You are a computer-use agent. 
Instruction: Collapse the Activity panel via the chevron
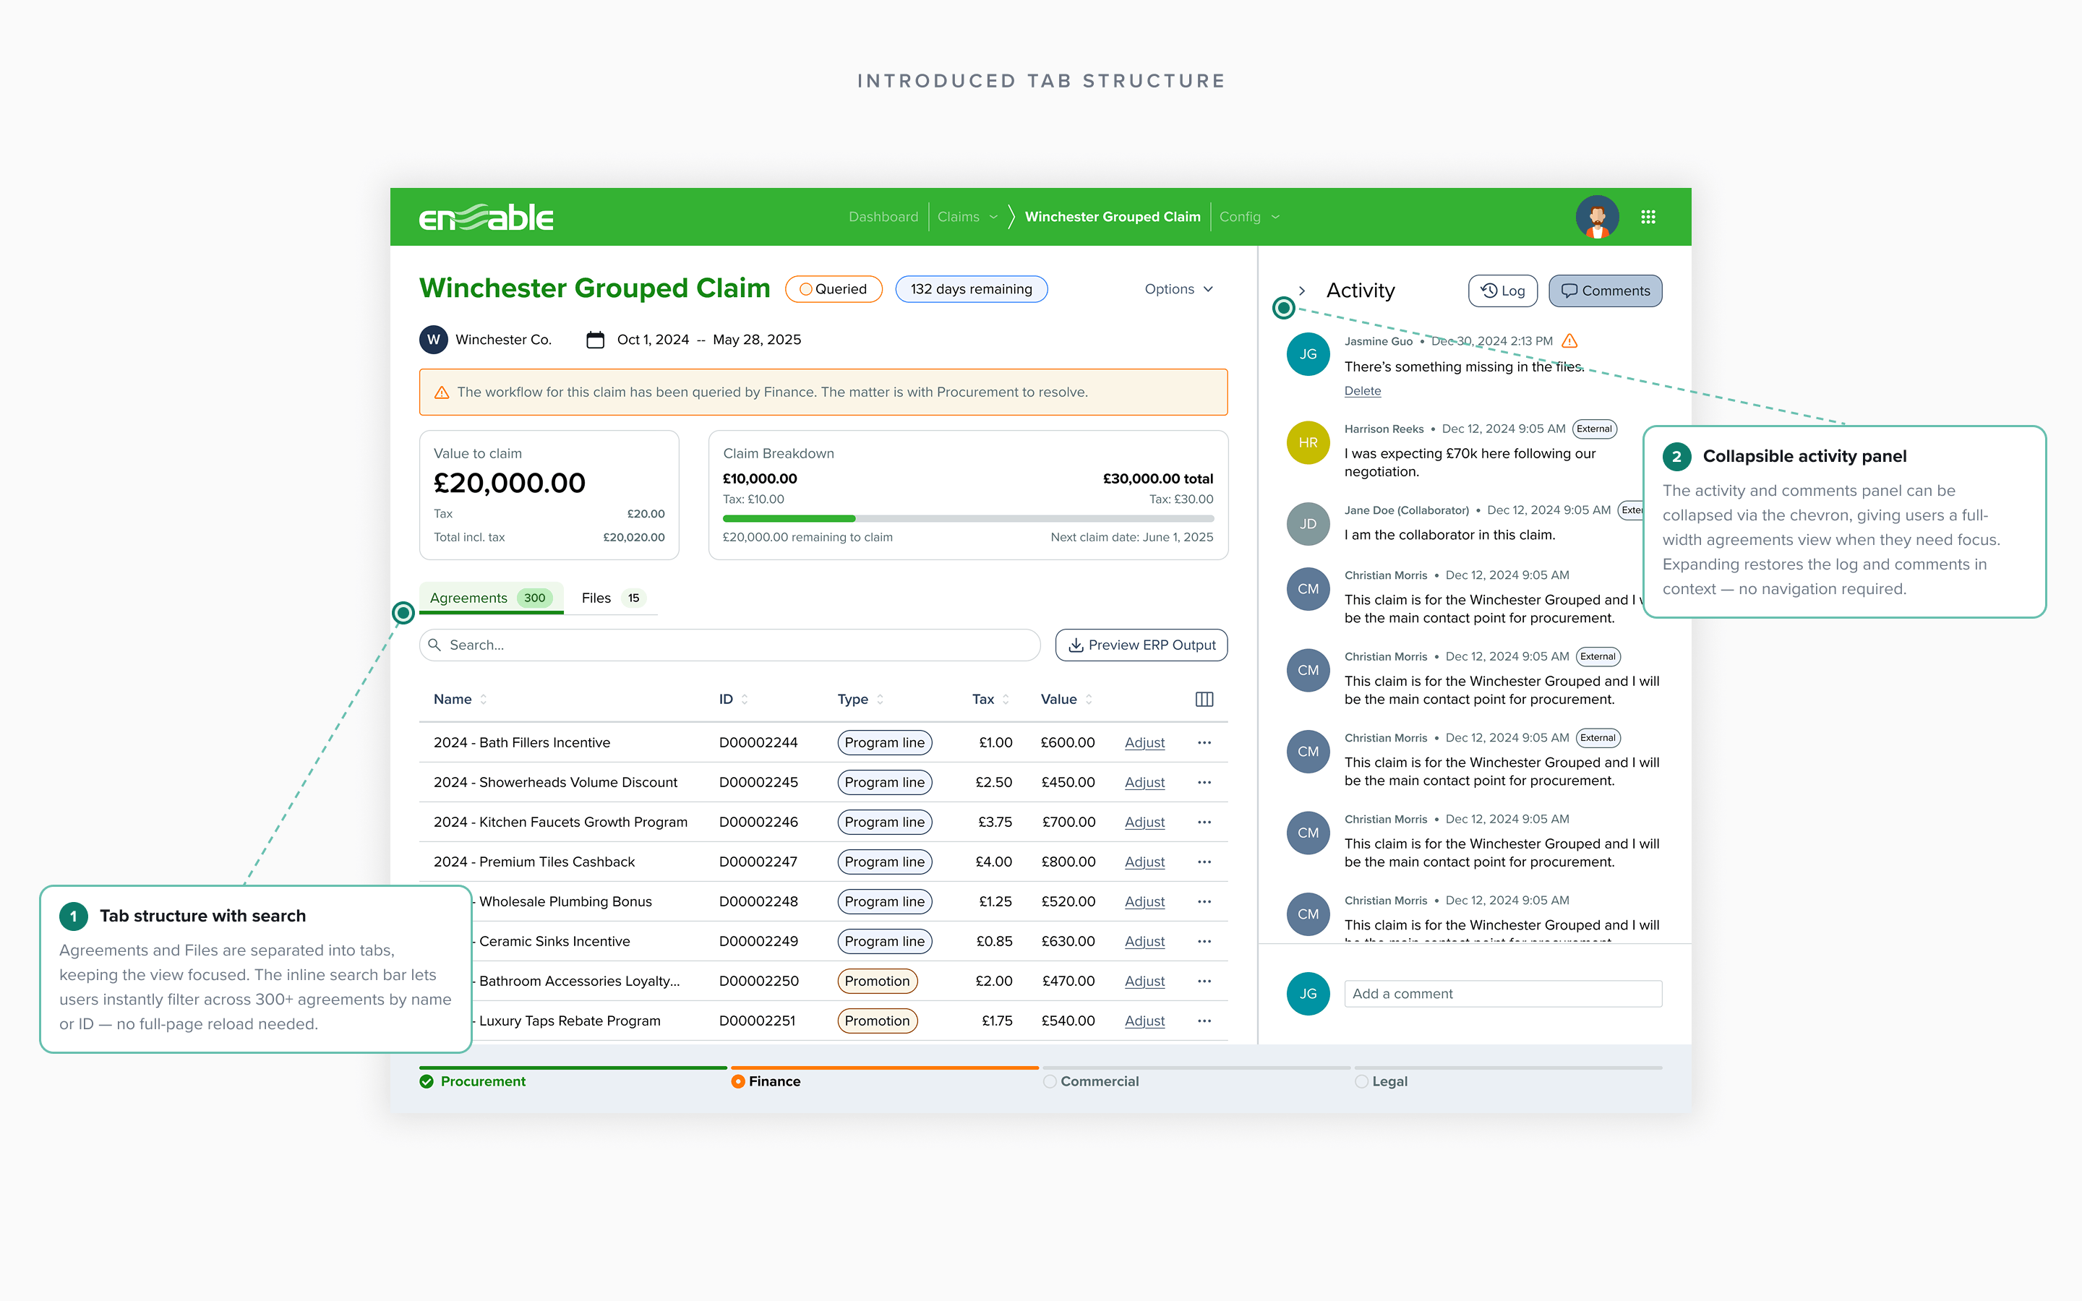1303,291
